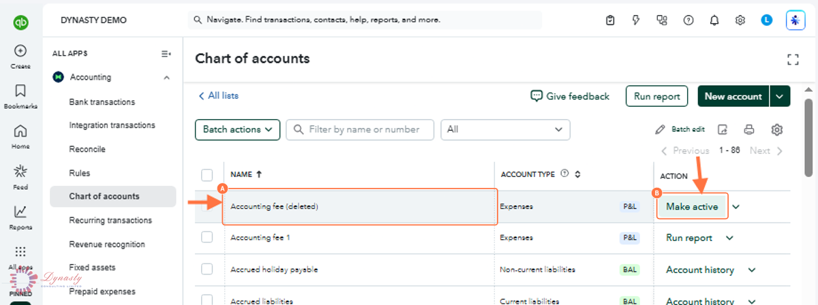Sort by Name column arrow

click(259, 174)
